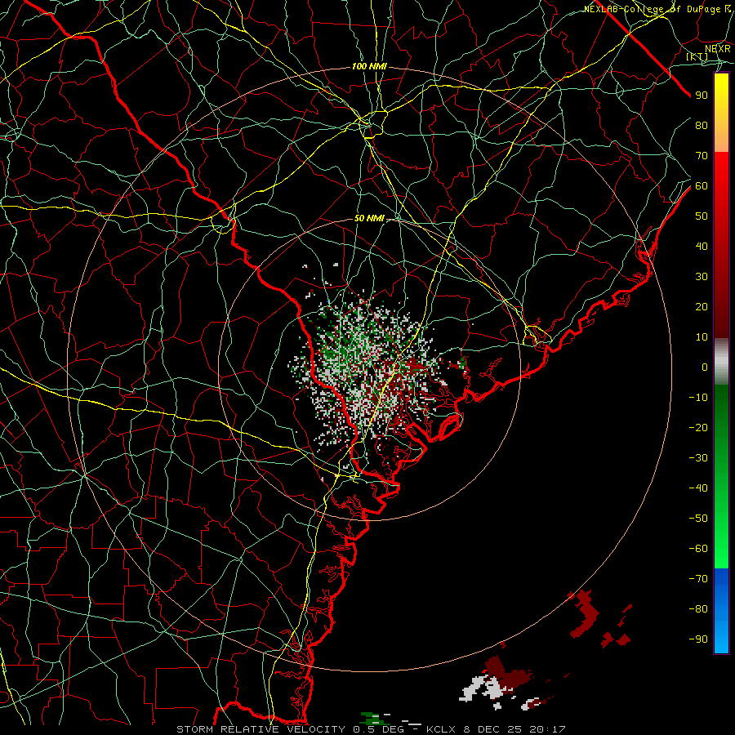This screenshot has width=735, height=735.
Task: Click the 20 value on velocity scale
Action: (x=702, y=307)
